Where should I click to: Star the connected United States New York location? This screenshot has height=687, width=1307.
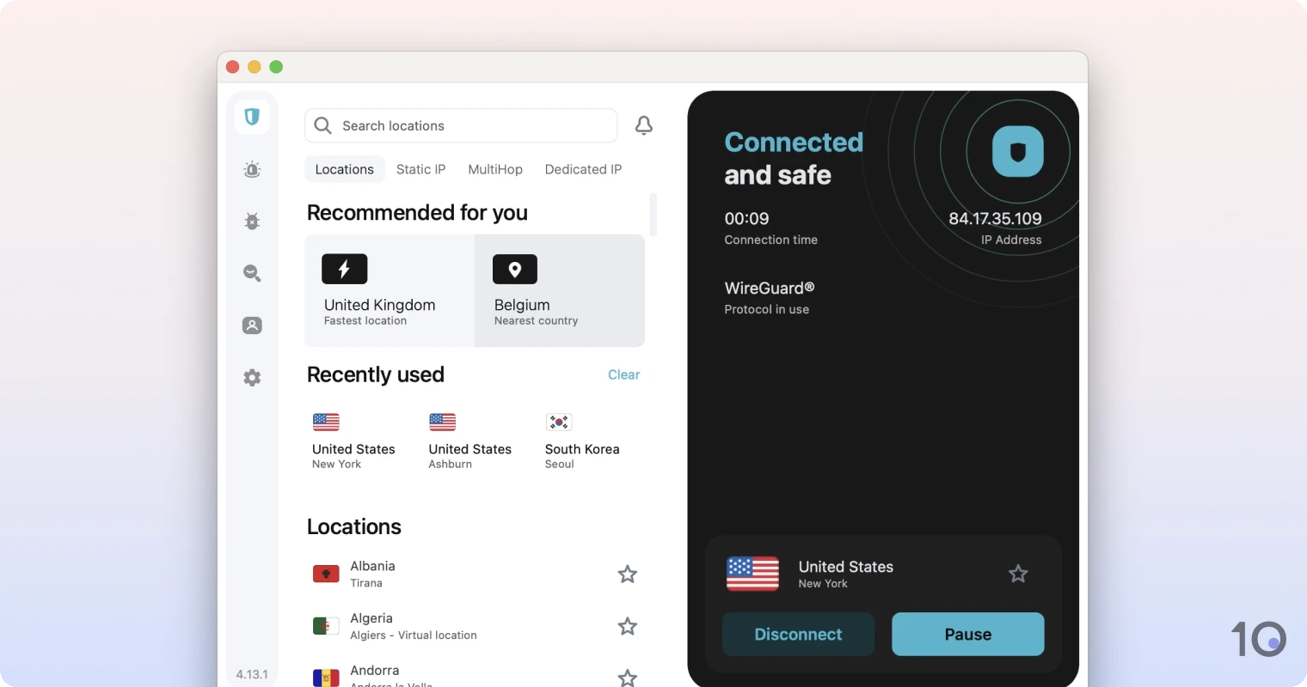click(1018, 573)
